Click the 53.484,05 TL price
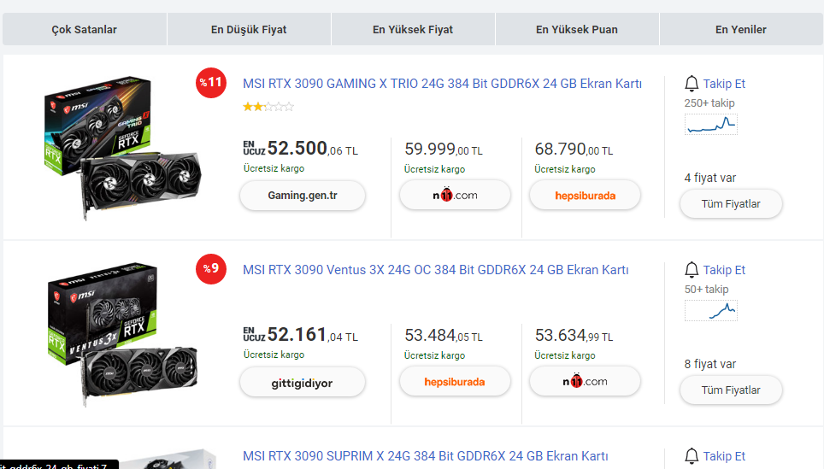824x469 pixels. point(444,335)
